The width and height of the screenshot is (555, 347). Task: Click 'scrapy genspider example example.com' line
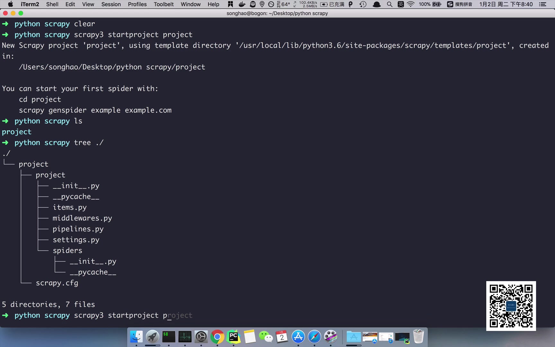tap(95, 110)
